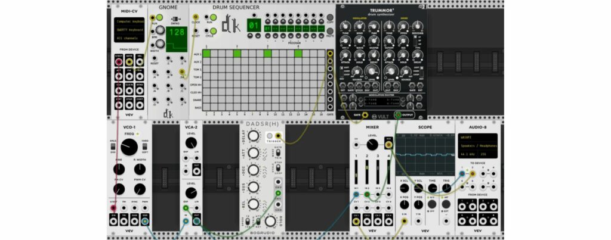Toggle AUX 1 step 1 in grid

click(x=206, y=54)
